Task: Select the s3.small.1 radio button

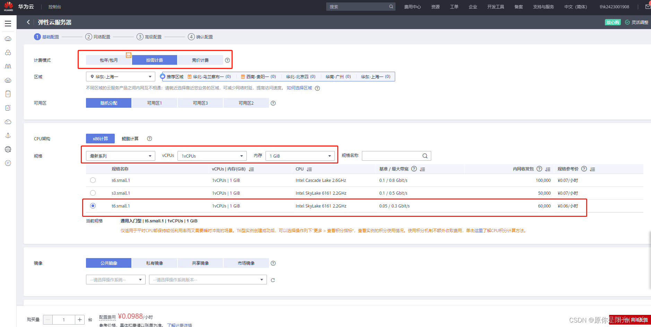Action: (x=93, y=193)
